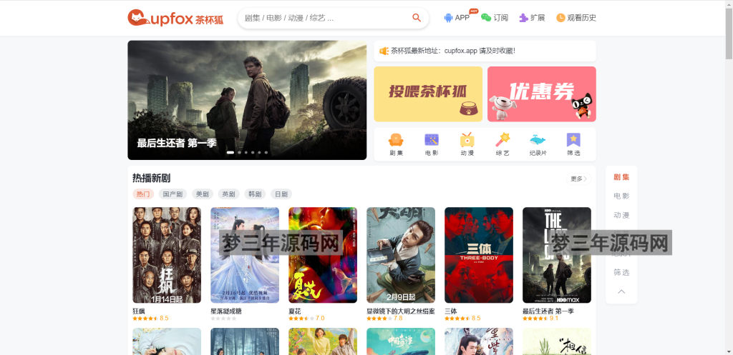This screenshot has height=355, width=733.
Task: Open the 三体 Three-Body poster
Action: [x=479, y=255]
